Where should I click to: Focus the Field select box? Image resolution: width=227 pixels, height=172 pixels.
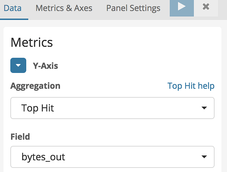pos(112,157)
